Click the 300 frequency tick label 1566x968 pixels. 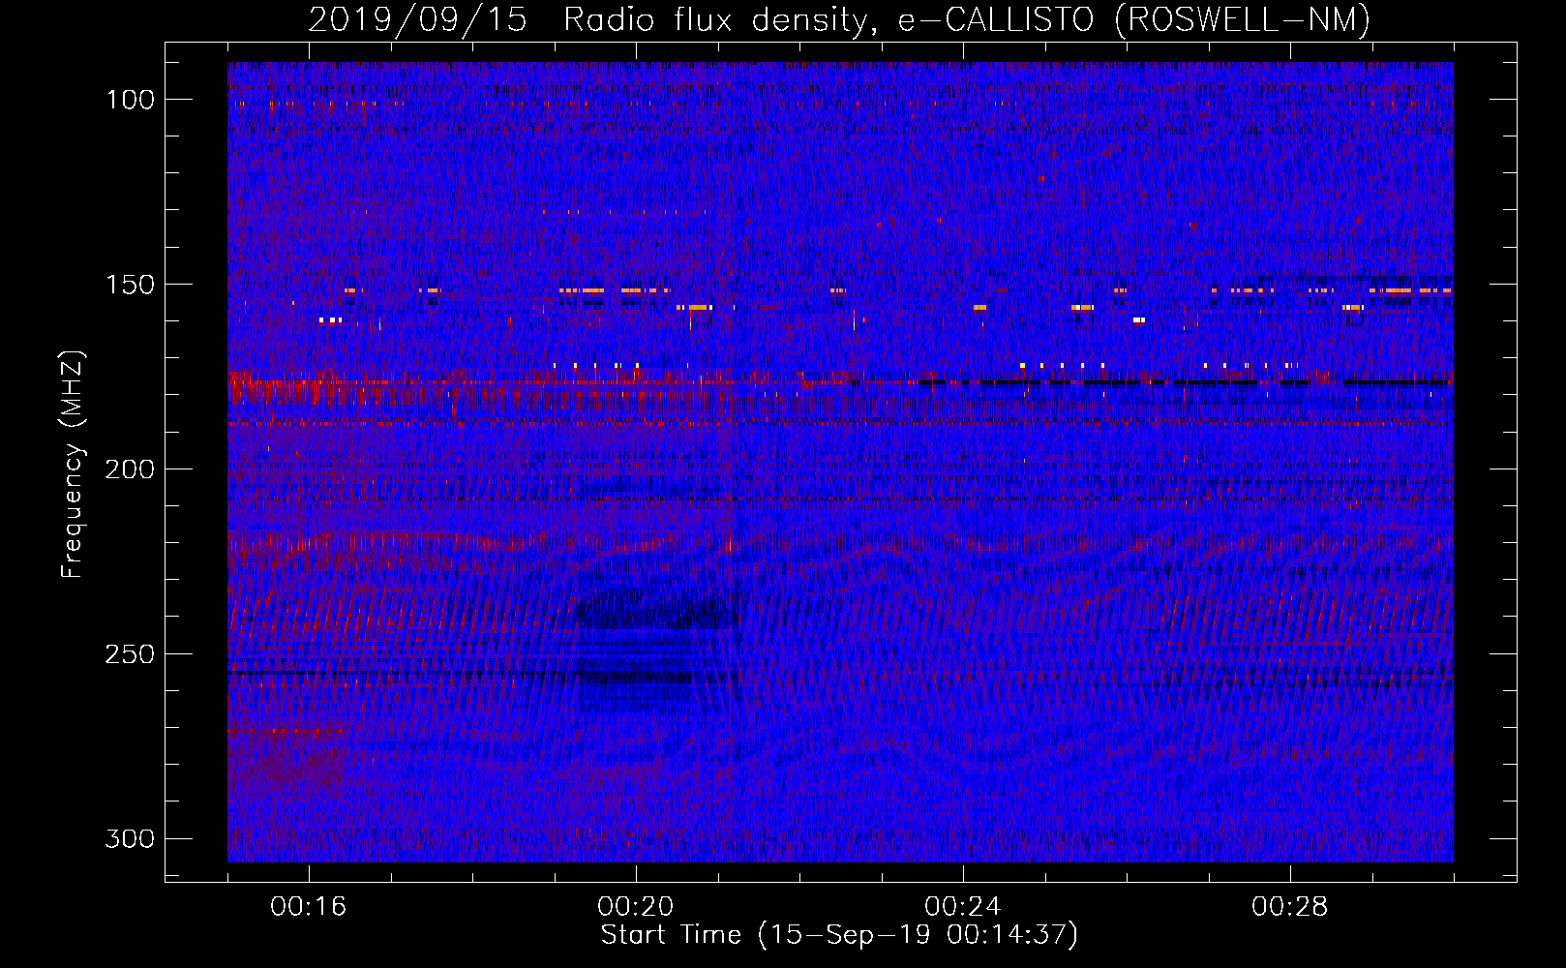(131, 838)
